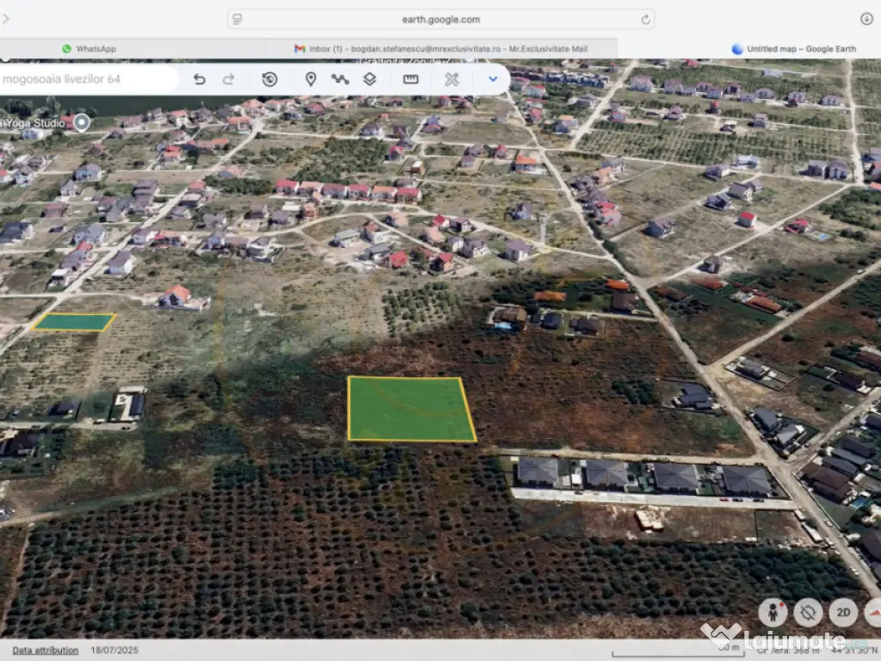Click the undo arrow in Earth toolbar
881x661 pixels.
point(200,79)
